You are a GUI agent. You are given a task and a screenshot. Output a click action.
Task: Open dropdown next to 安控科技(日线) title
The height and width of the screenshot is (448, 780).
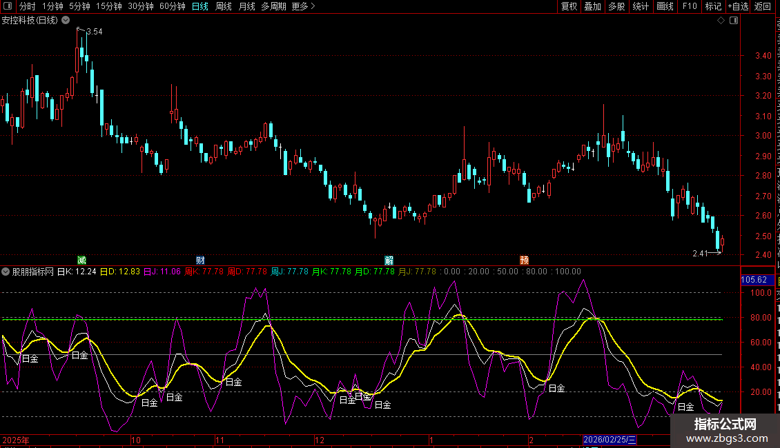[x=66, y=20]
